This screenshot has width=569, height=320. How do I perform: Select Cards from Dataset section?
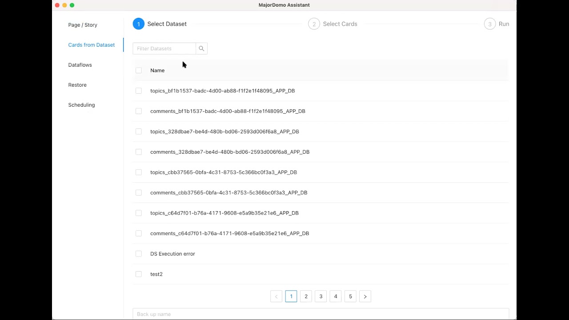click(x=92, y=45)
